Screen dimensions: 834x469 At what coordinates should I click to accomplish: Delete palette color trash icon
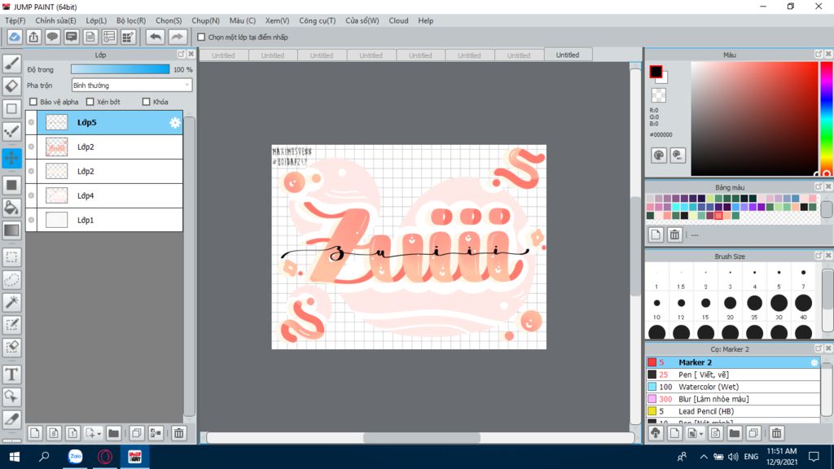pos(674,234)
